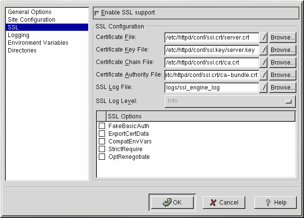This screenshot has height=218, width=304.
Task: Confirm the settings with the OK button
Action: (x=172, y=203)
